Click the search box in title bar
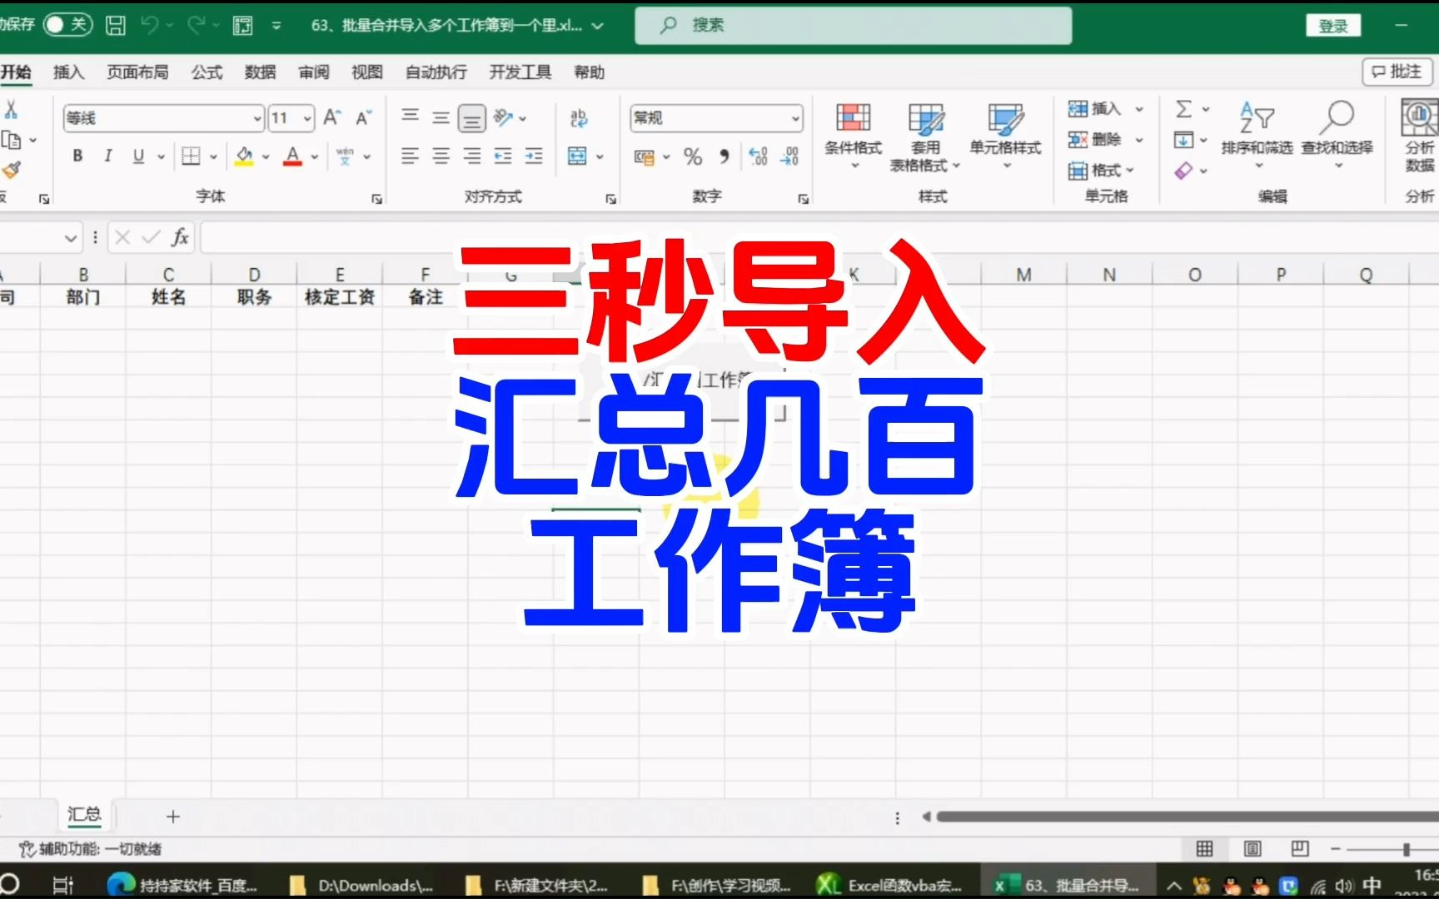1439x899 pixels. tap(853, 25)
